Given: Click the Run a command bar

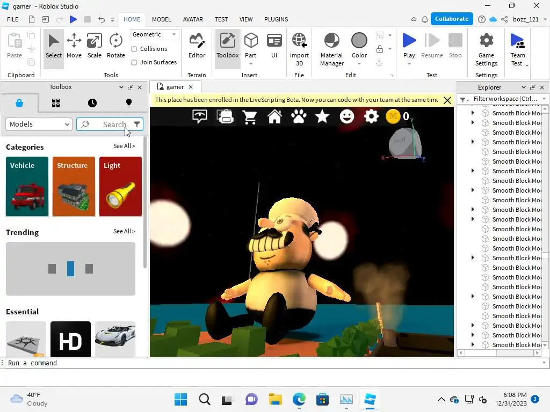Looking at the screenshot, I should [273, 363].
